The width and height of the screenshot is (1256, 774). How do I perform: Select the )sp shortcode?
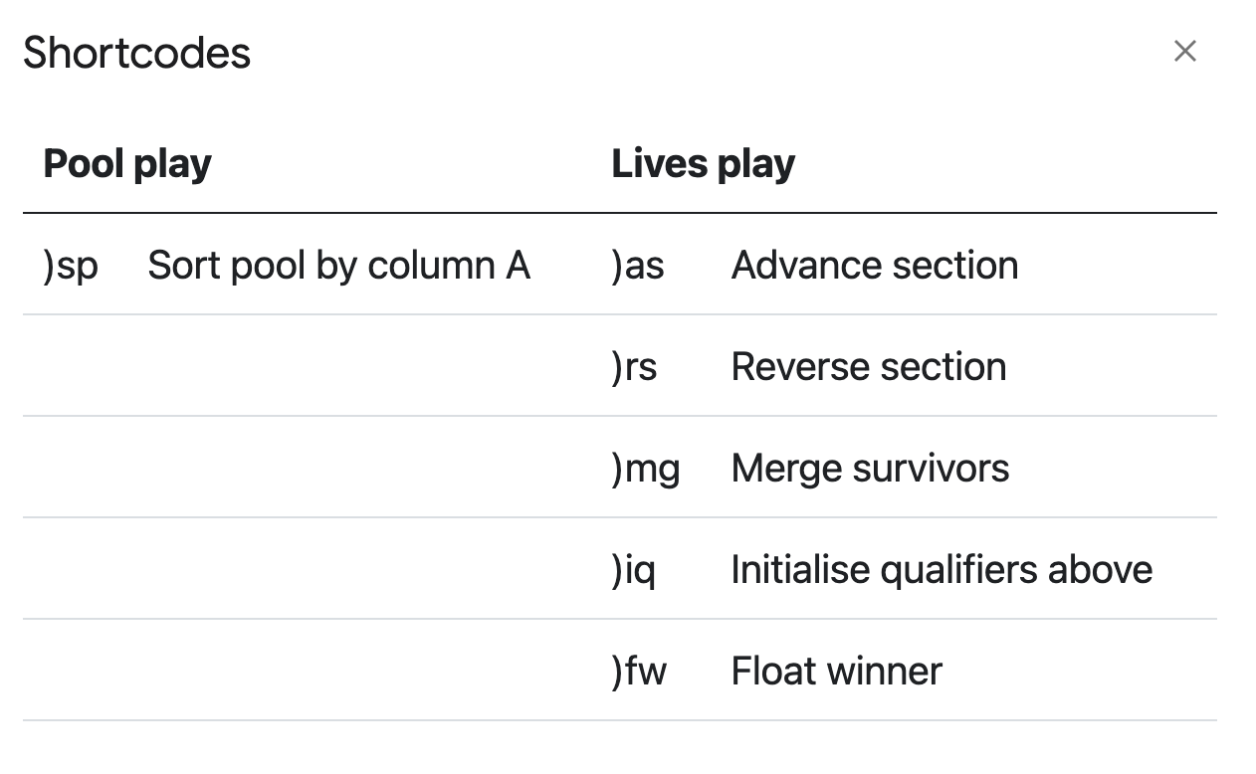coord(71,266)
